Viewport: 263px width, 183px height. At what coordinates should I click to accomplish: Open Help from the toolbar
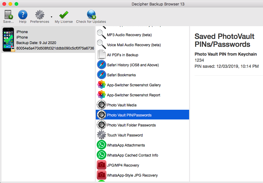click(22, 15)
